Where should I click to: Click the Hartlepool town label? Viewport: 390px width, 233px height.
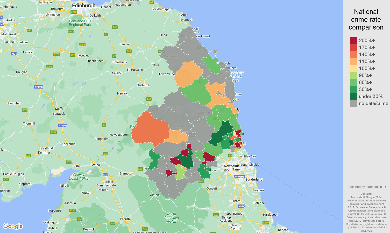pos(270,215)
